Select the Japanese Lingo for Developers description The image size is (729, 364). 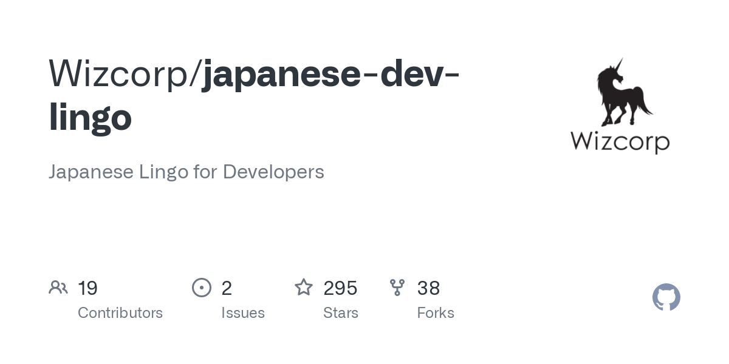[187, 172]
